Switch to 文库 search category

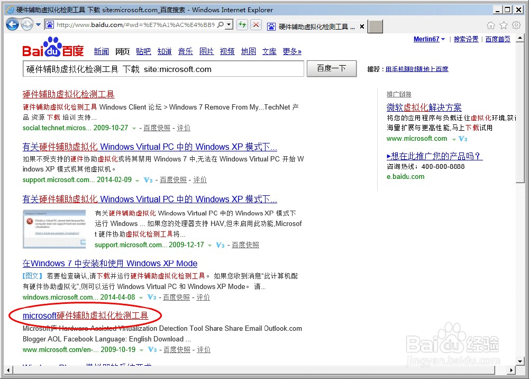click(x=269, y=51)
